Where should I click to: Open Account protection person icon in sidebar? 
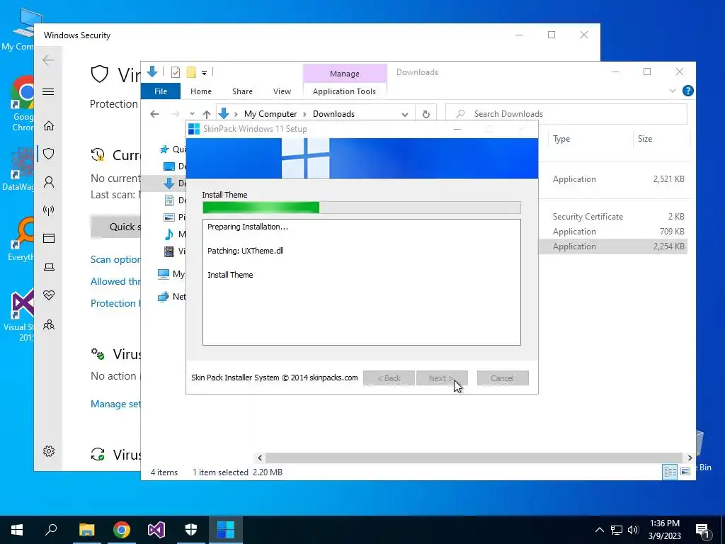(x=49, y=182)
